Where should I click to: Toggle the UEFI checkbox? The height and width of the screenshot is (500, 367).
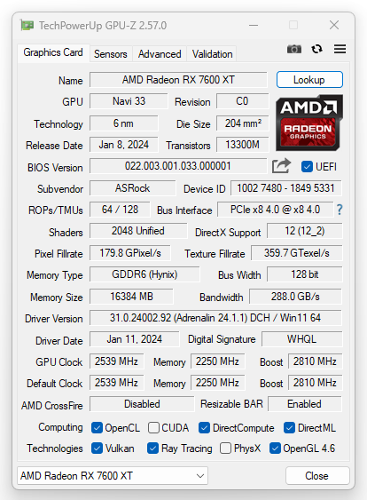pyautogui.click(x=307, y=166)
